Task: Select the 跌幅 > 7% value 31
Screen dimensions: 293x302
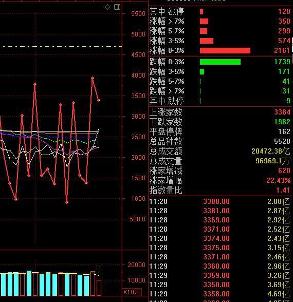Action: pos(286,91)
